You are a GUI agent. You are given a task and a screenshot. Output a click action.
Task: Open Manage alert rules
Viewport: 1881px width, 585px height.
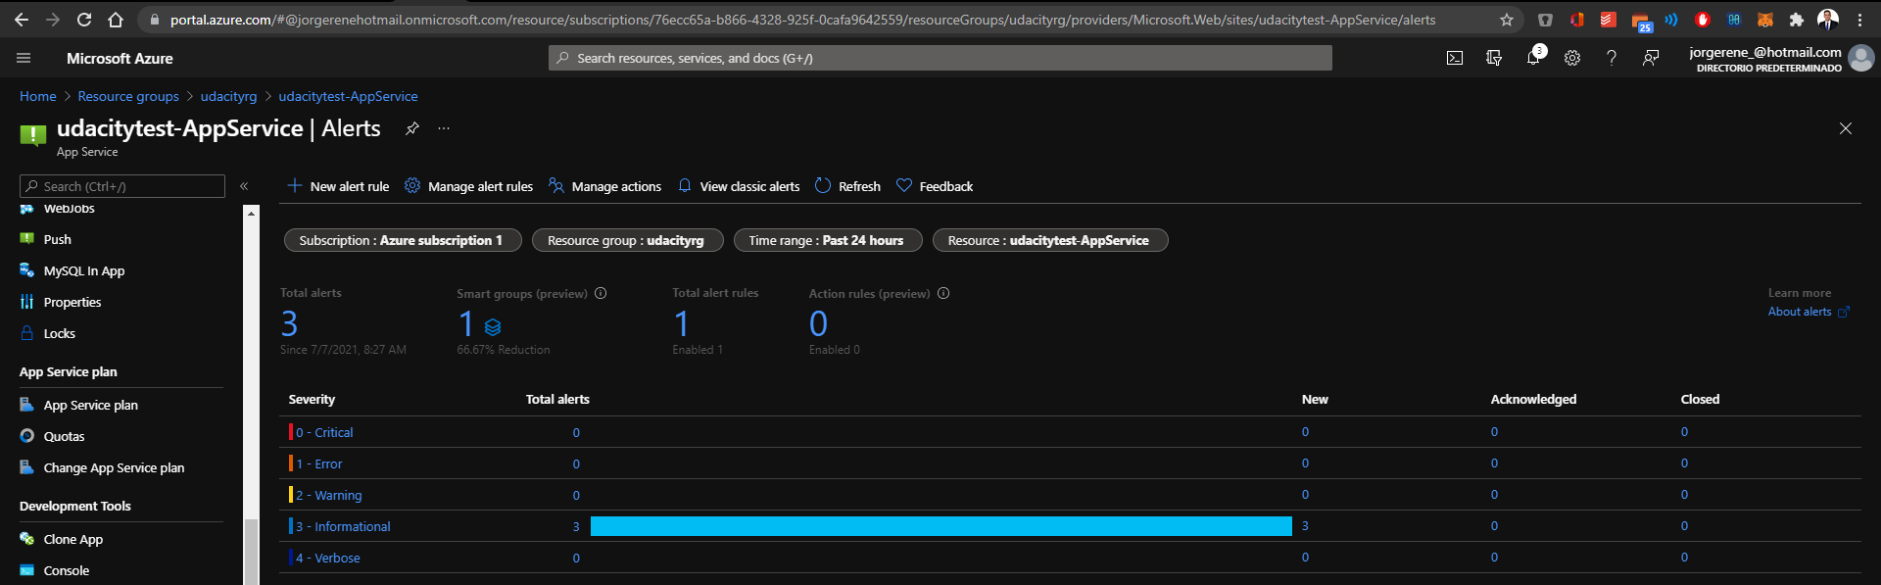click(468, 186)
